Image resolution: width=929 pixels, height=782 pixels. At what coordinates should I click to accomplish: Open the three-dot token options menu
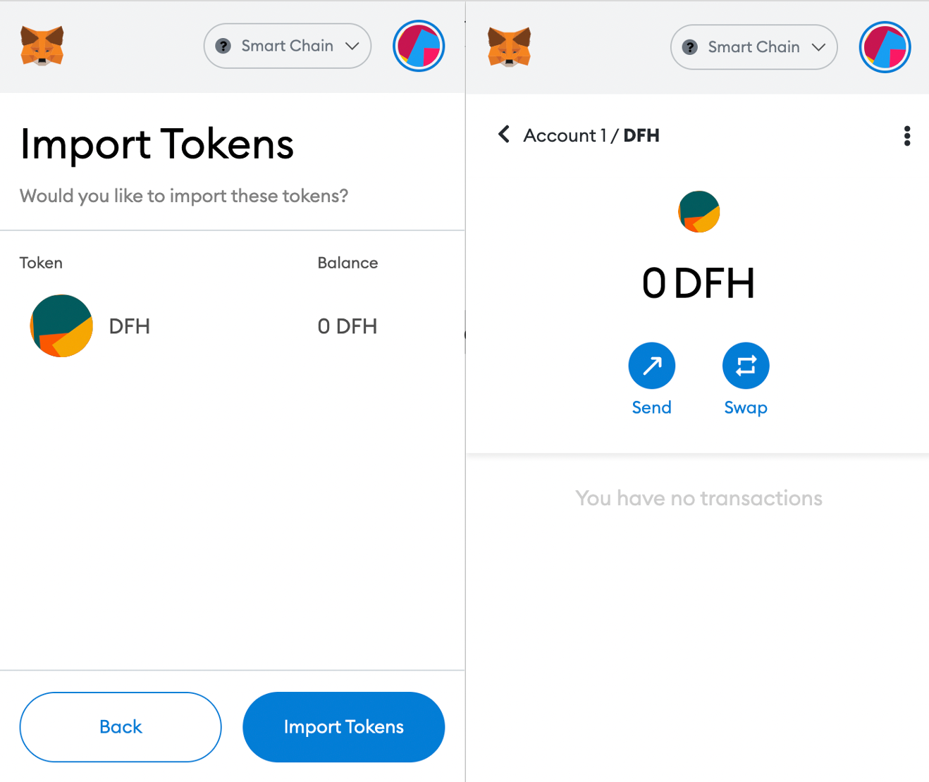[x=907, y=136]
